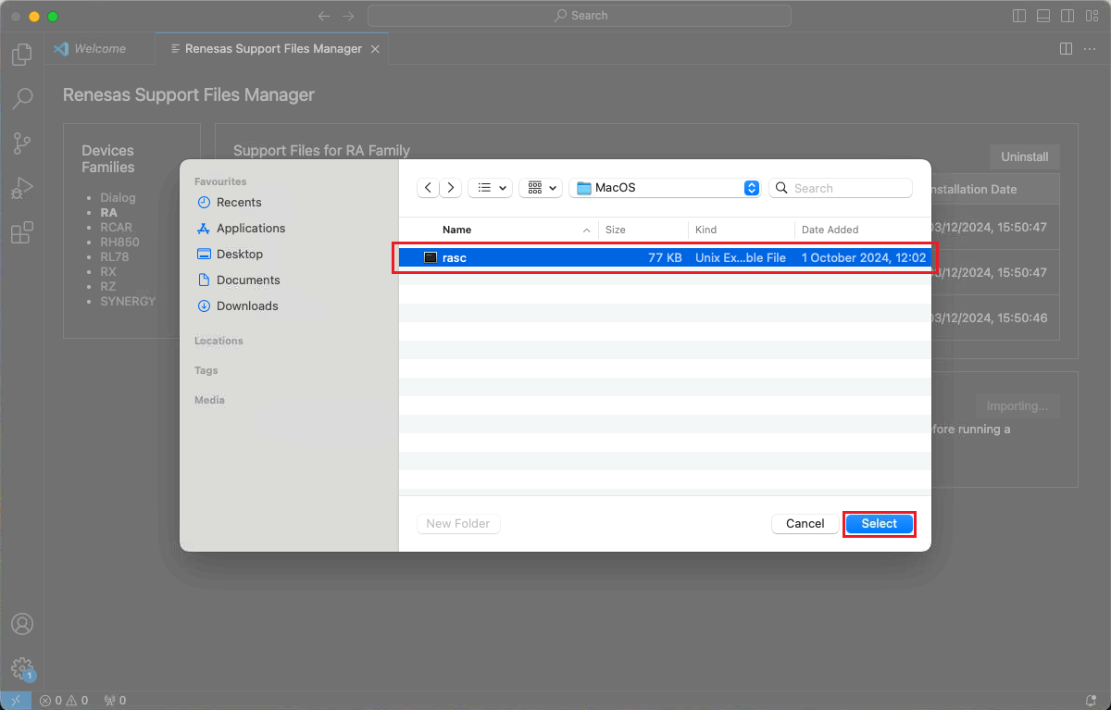Viewport: 1111px width, 710px height.
Task: Go back with the title bar arrow
Action: tap(323, 16)
